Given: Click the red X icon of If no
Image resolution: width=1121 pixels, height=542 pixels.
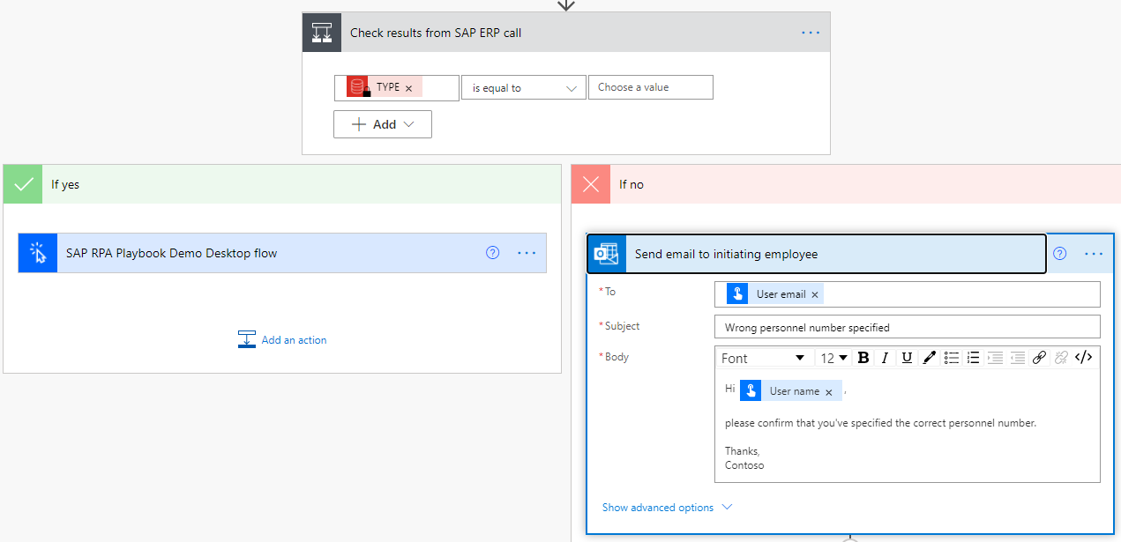Looking at the screenshot, I should [x=591, y=184].
